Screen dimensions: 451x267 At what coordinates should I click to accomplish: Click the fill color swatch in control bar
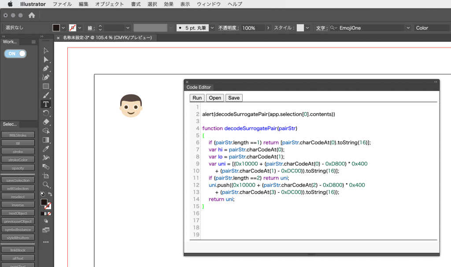pos(56,28)
